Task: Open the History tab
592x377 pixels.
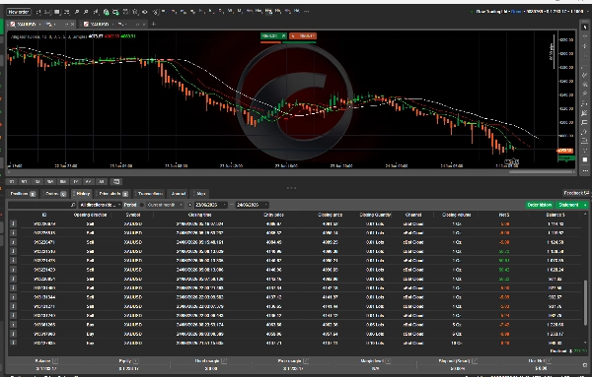Action: tap(82, 194)
